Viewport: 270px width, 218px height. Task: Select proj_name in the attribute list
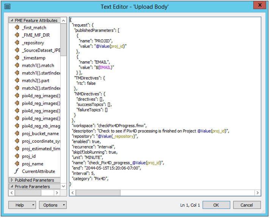tap(33, 164)
